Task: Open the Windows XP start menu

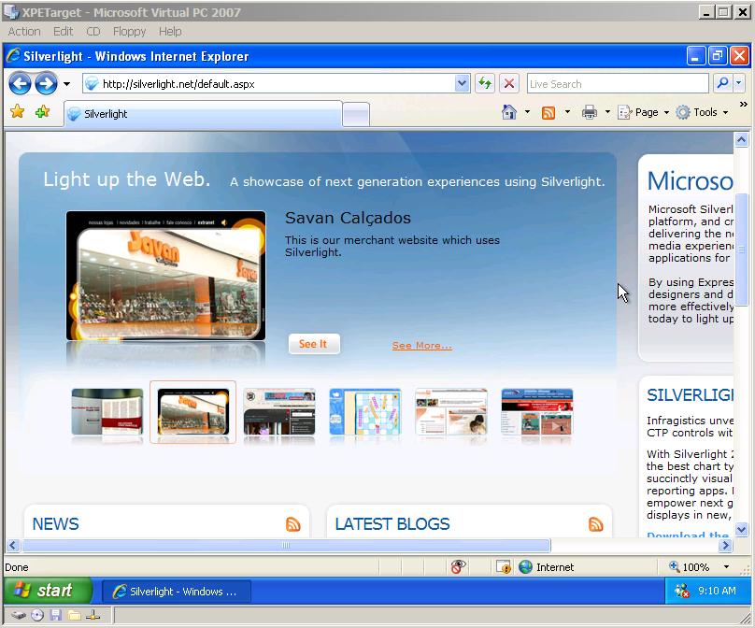Action: [47, 590]
